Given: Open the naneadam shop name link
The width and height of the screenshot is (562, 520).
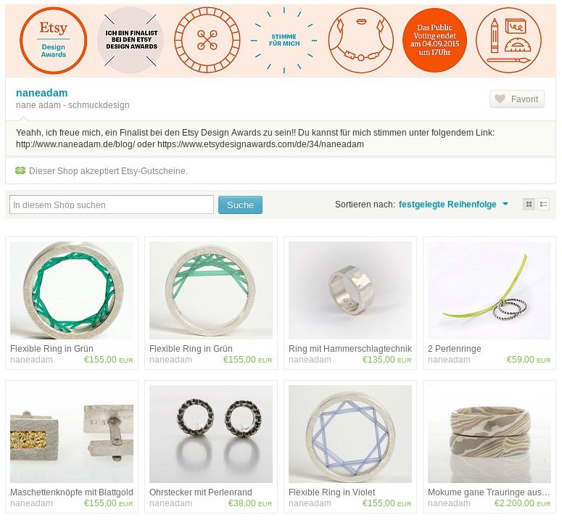Looking at the screenshot, I should (x=41, y=93).
